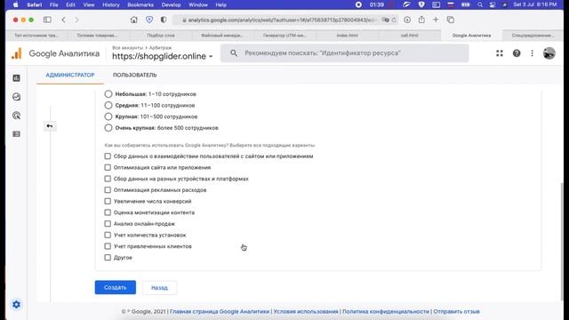Check Оптимизация сайта или приложения
This screenshot has height=320, width=569.
[108, 167]
